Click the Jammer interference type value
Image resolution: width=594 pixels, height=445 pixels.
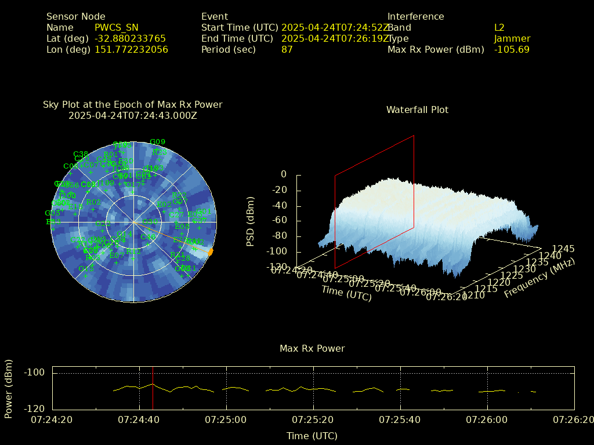pyautogui.click(x=512, y=39)
